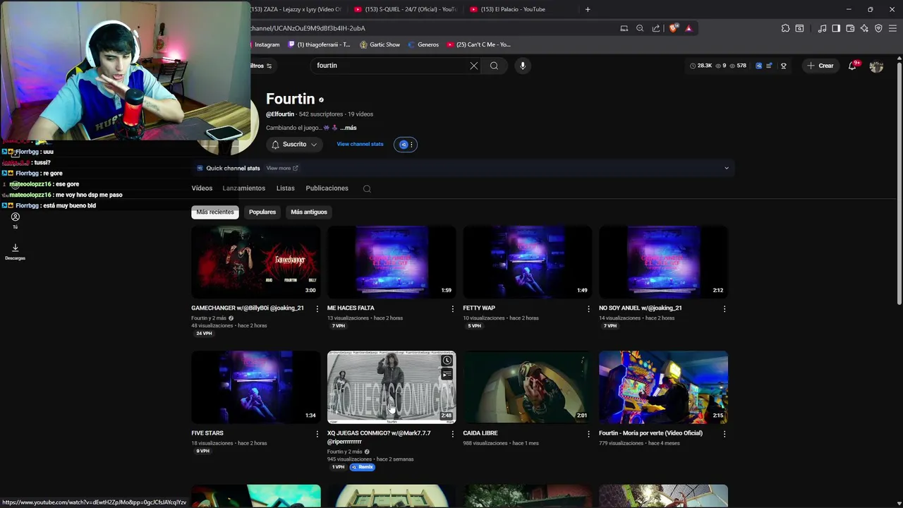Expand the Quick channel stats chevron
The height and width of the screenshot is (508, 903).
(726, 168)
